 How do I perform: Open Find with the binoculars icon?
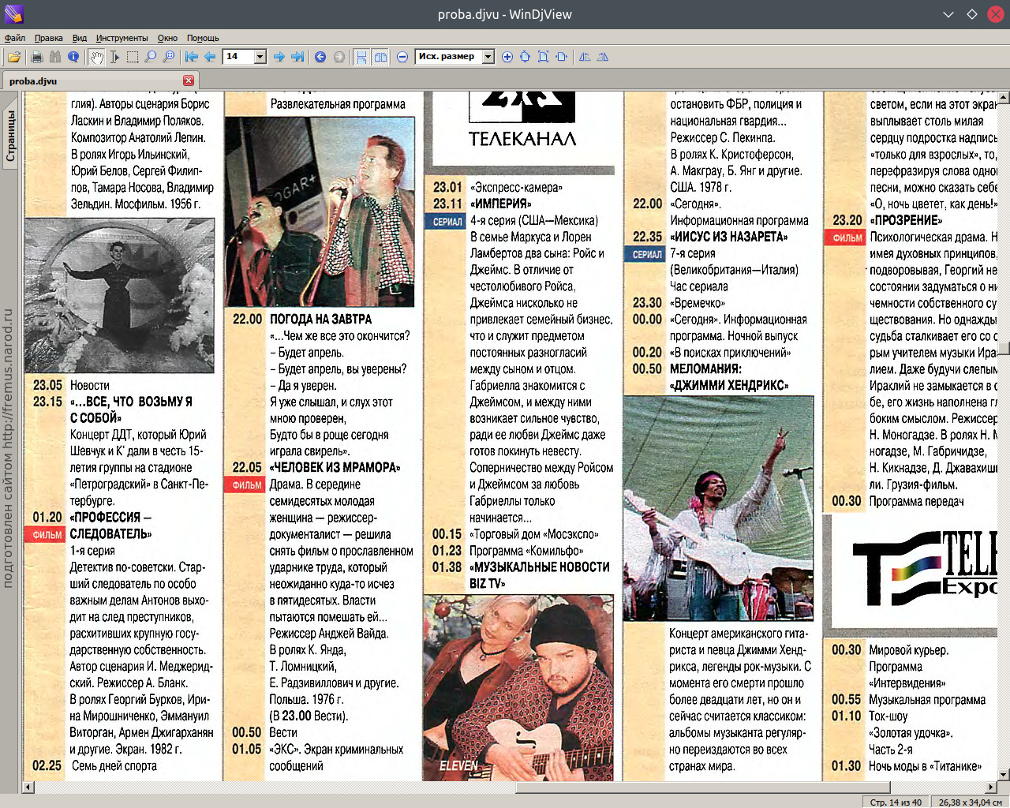pyautogui.click(x=54, y=57)
